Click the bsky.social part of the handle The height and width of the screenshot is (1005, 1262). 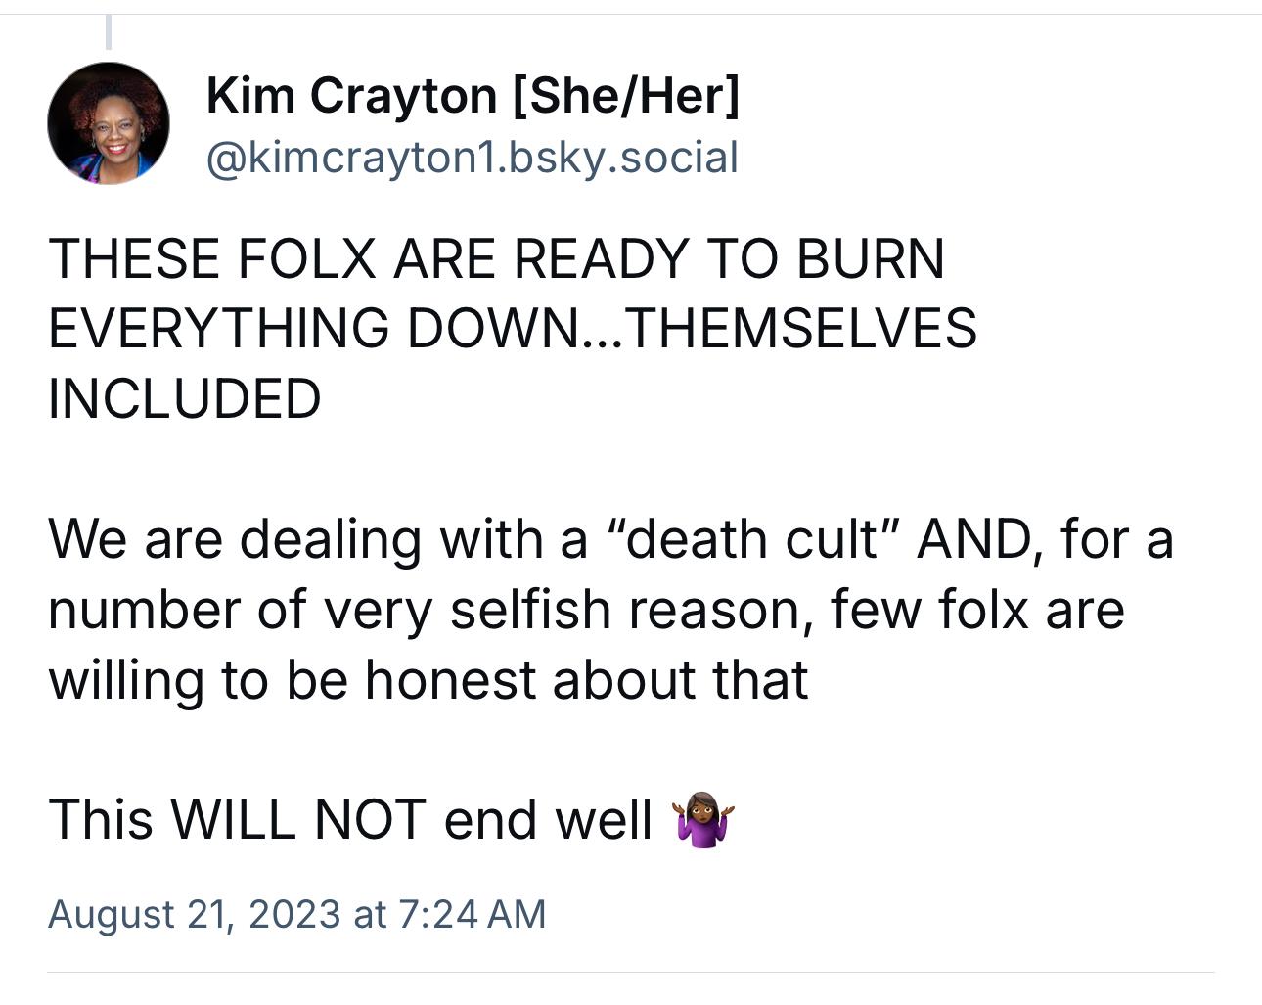(x=621, y=158)
